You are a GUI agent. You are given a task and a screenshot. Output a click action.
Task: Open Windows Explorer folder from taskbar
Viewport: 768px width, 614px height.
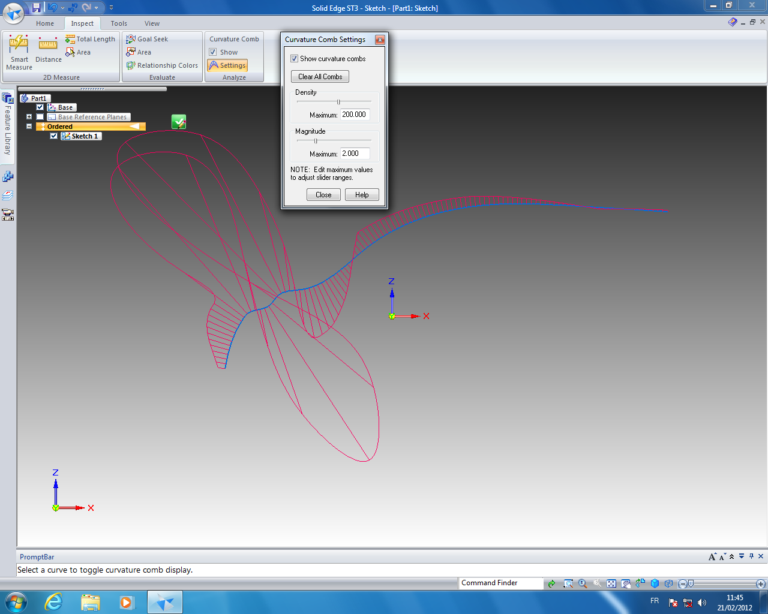90,602
